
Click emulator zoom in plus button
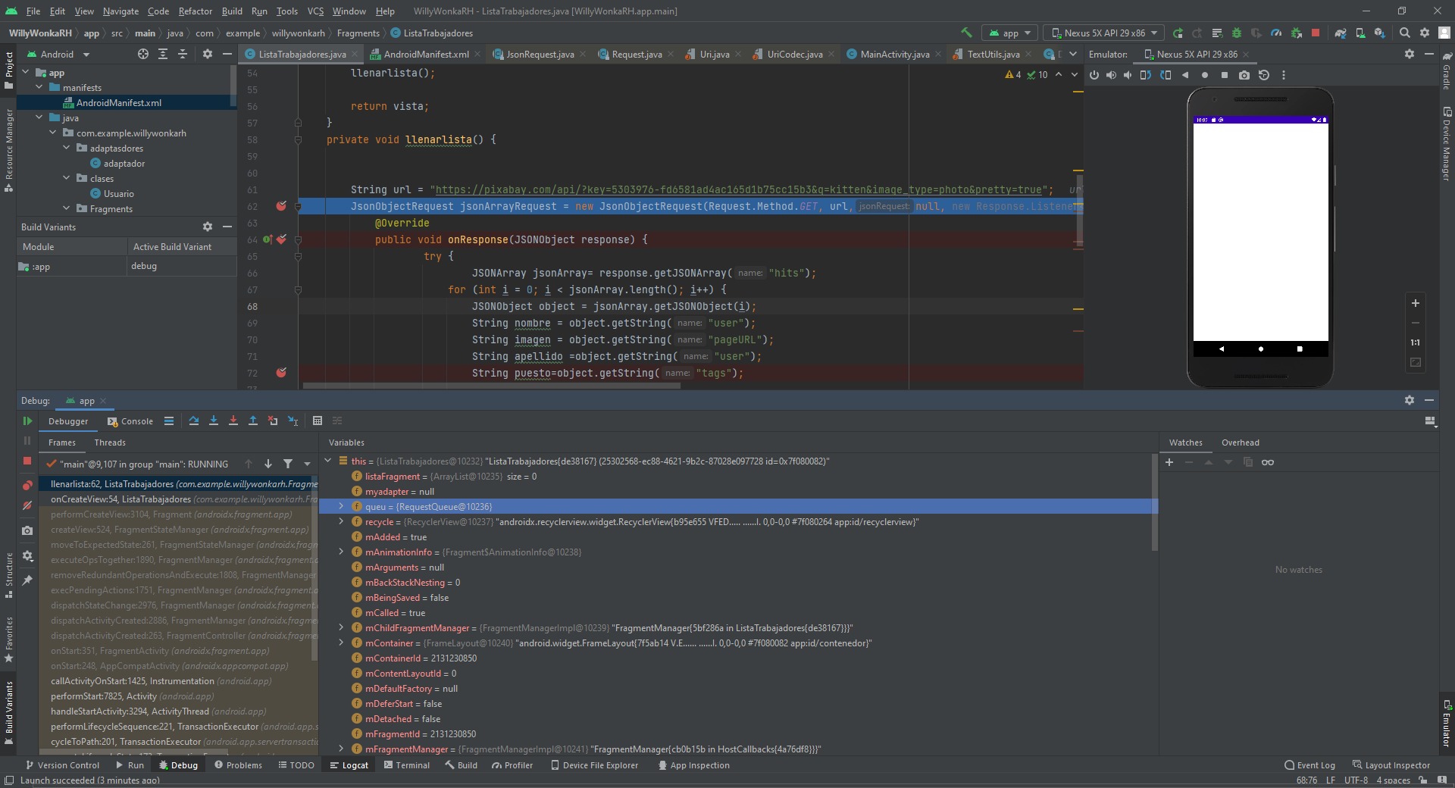click(x=1415, y=303)
